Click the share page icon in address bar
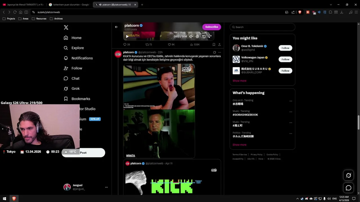This screenshot has height=202, width=360. click(x=293, y=12)
